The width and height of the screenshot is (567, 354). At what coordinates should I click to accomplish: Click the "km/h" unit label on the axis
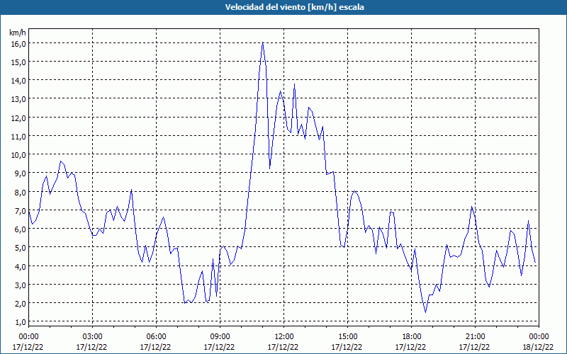tap(17, 33)
